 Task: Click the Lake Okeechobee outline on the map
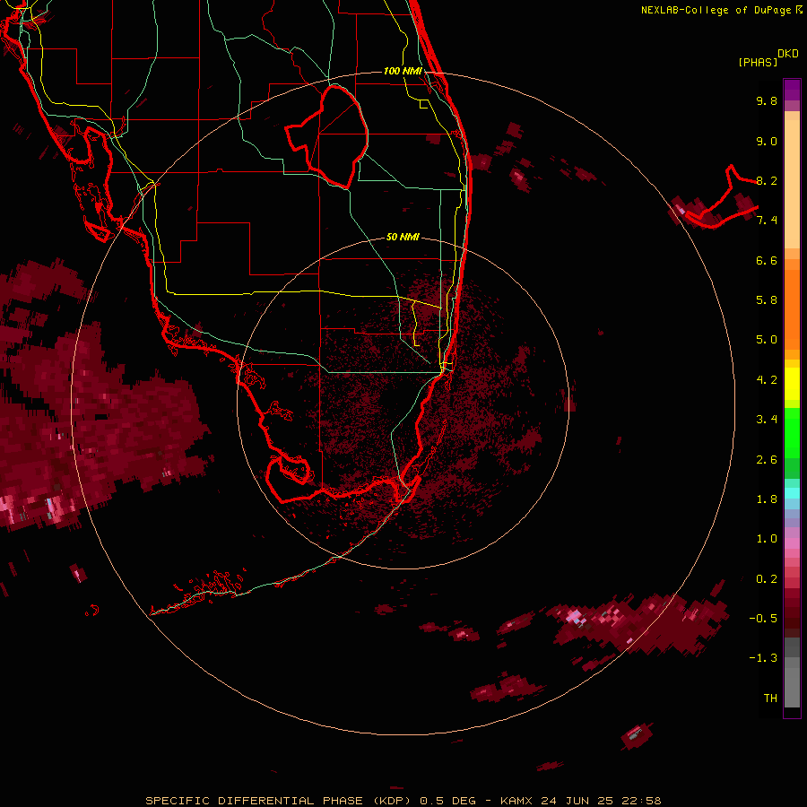(x=326, y=137)
